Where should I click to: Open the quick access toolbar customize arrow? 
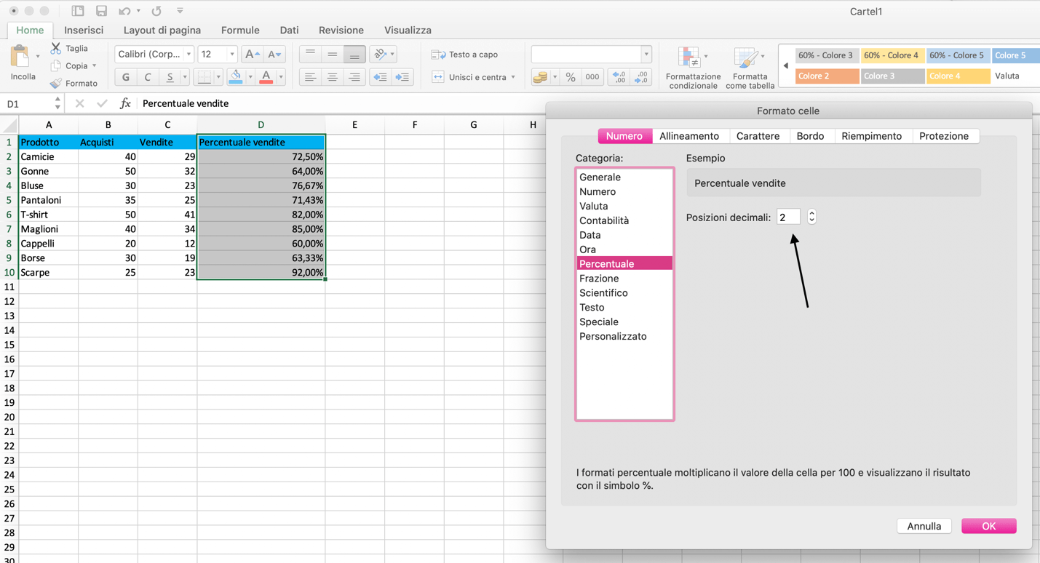click(x=180, y=11)
